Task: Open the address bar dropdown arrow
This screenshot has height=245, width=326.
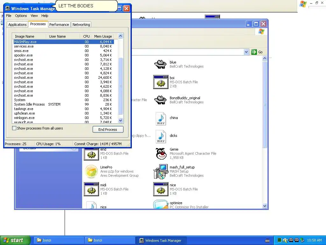Action: [x=246, y=52]
